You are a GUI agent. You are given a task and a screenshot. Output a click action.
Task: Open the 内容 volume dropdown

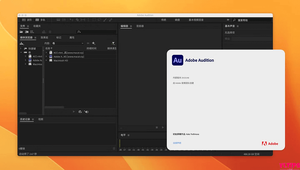point(68,43)
